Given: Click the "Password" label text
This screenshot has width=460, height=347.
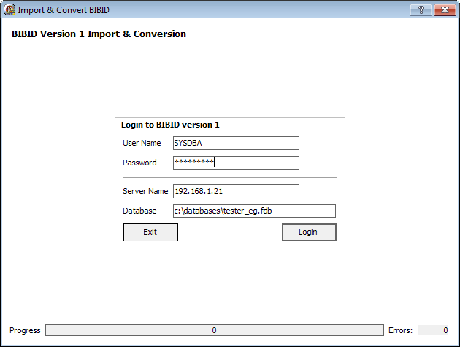Looking at the screenshot, I should (x=139, y=163).
